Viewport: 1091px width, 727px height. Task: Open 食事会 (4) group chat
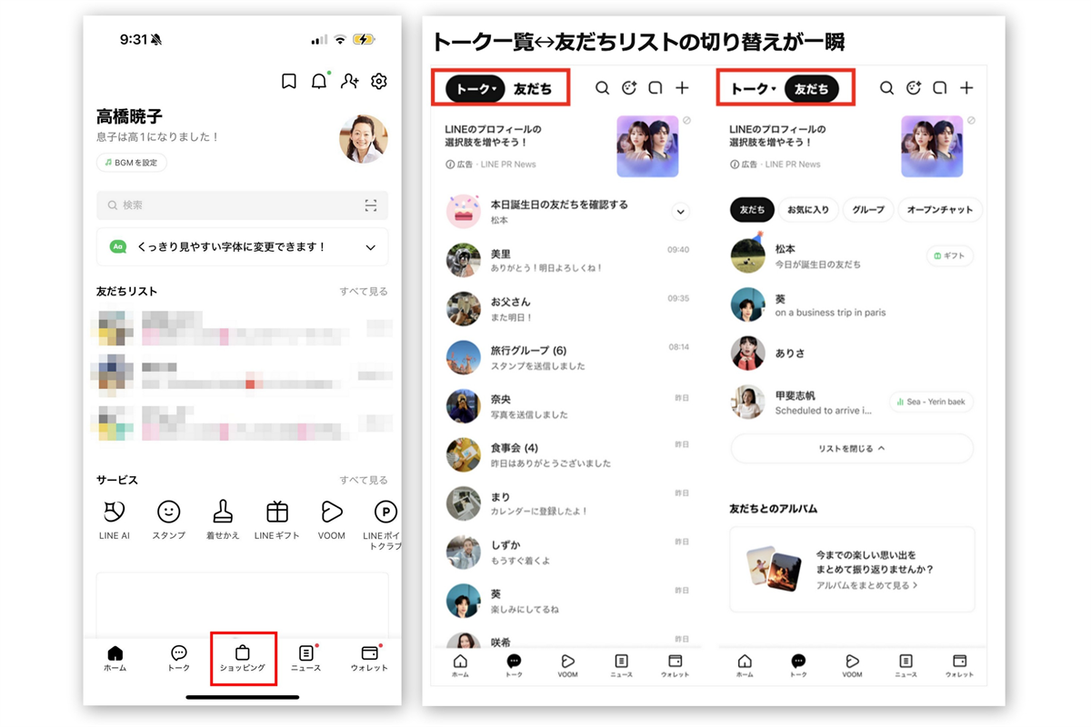pyautogui.click(x=567, y=455)
